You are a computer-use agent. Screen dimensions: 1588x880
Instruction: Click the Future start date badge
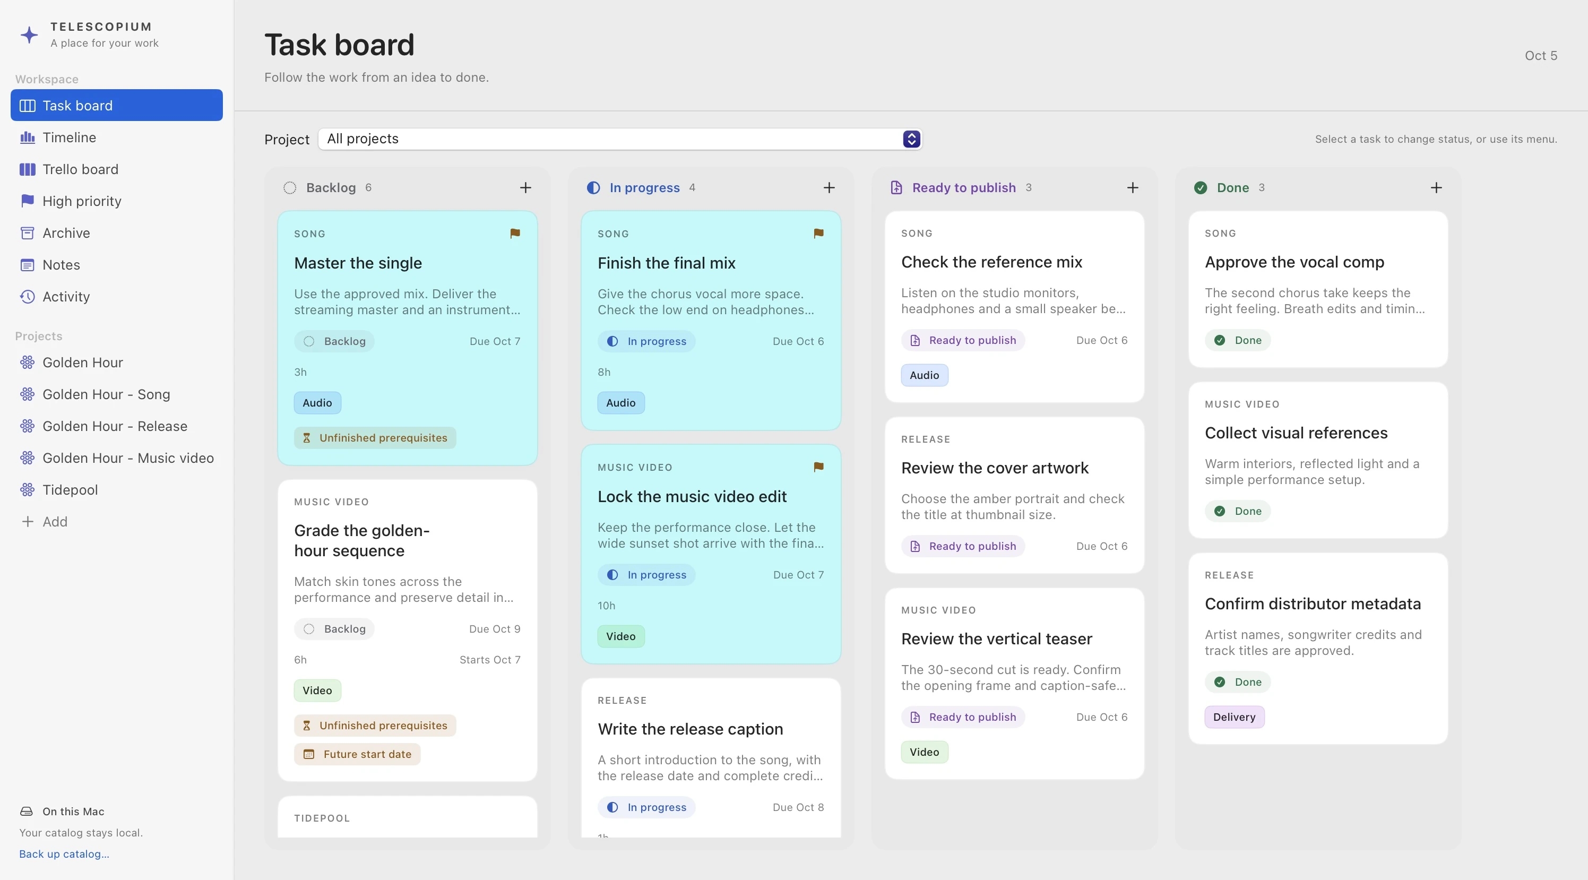pyautogui.click(x=357, y=754)
